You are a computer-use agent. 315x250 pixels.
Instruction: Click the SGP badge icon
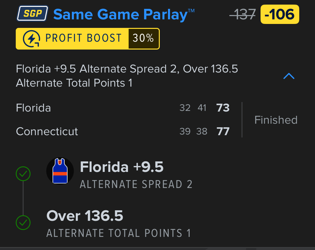coord(32,14)
